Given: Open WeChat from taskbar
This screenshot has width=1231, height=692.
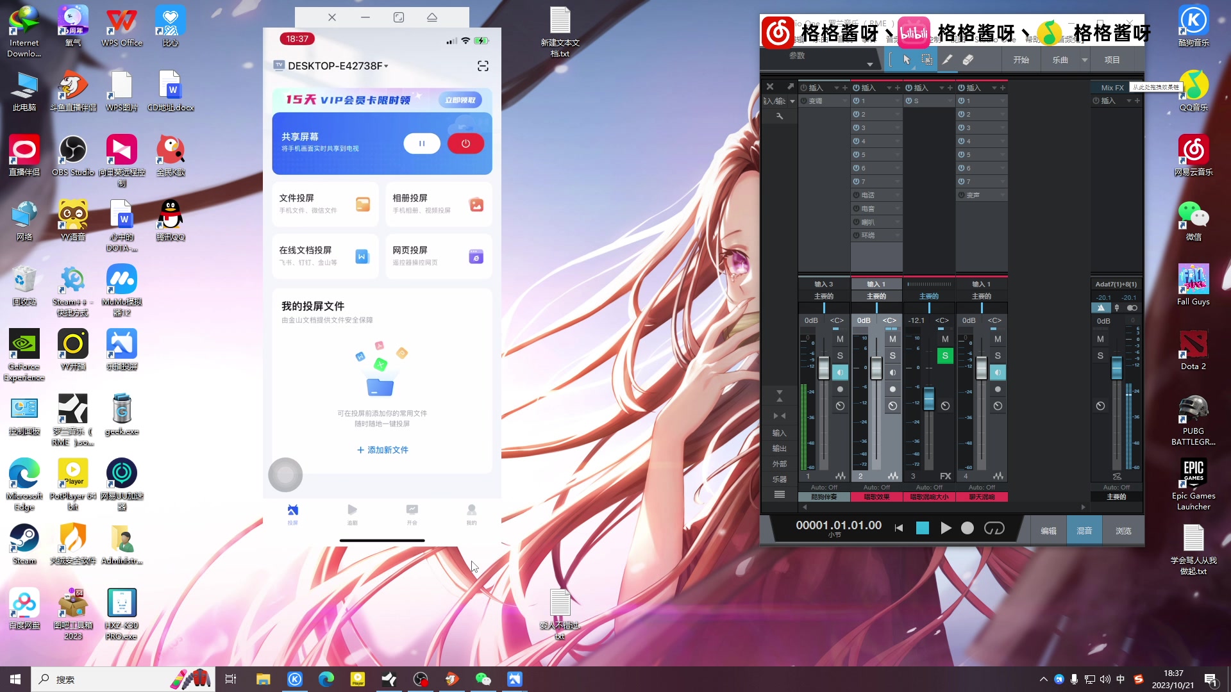Looking at the screenshot, I should coord(483,679).
